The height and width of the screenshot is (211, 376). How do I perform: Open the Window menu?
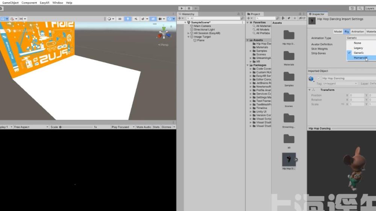coord(58,3)
